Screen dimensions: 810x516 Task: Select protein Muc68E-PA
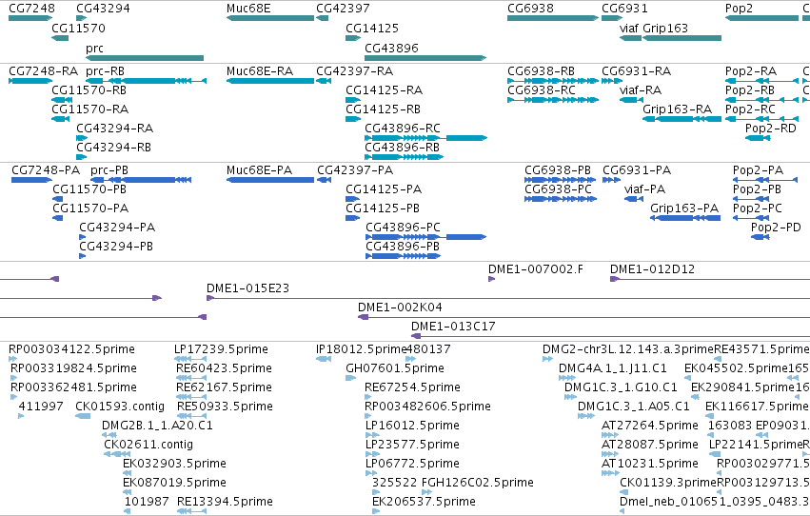click(270, 180)
